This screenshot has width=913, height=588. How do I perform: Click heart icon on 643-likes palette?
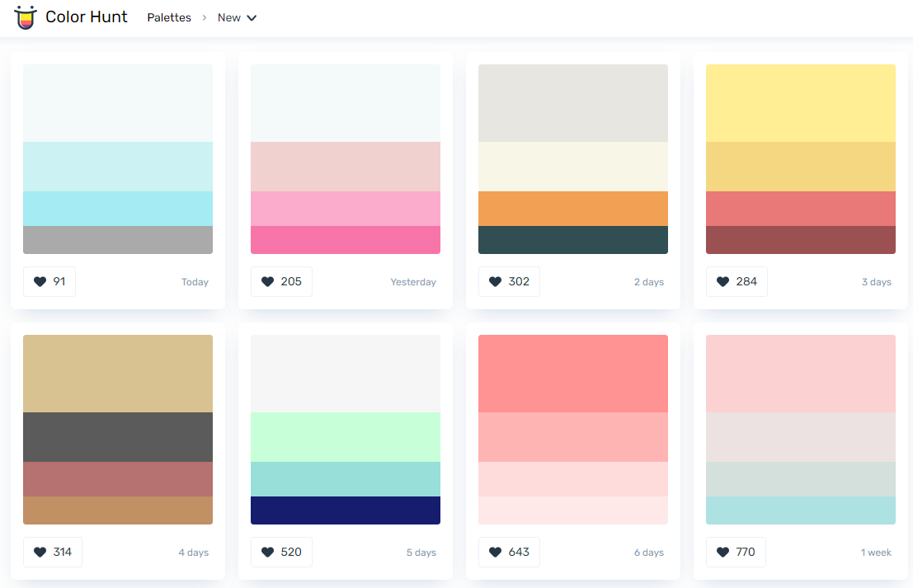tap(495, 553)
